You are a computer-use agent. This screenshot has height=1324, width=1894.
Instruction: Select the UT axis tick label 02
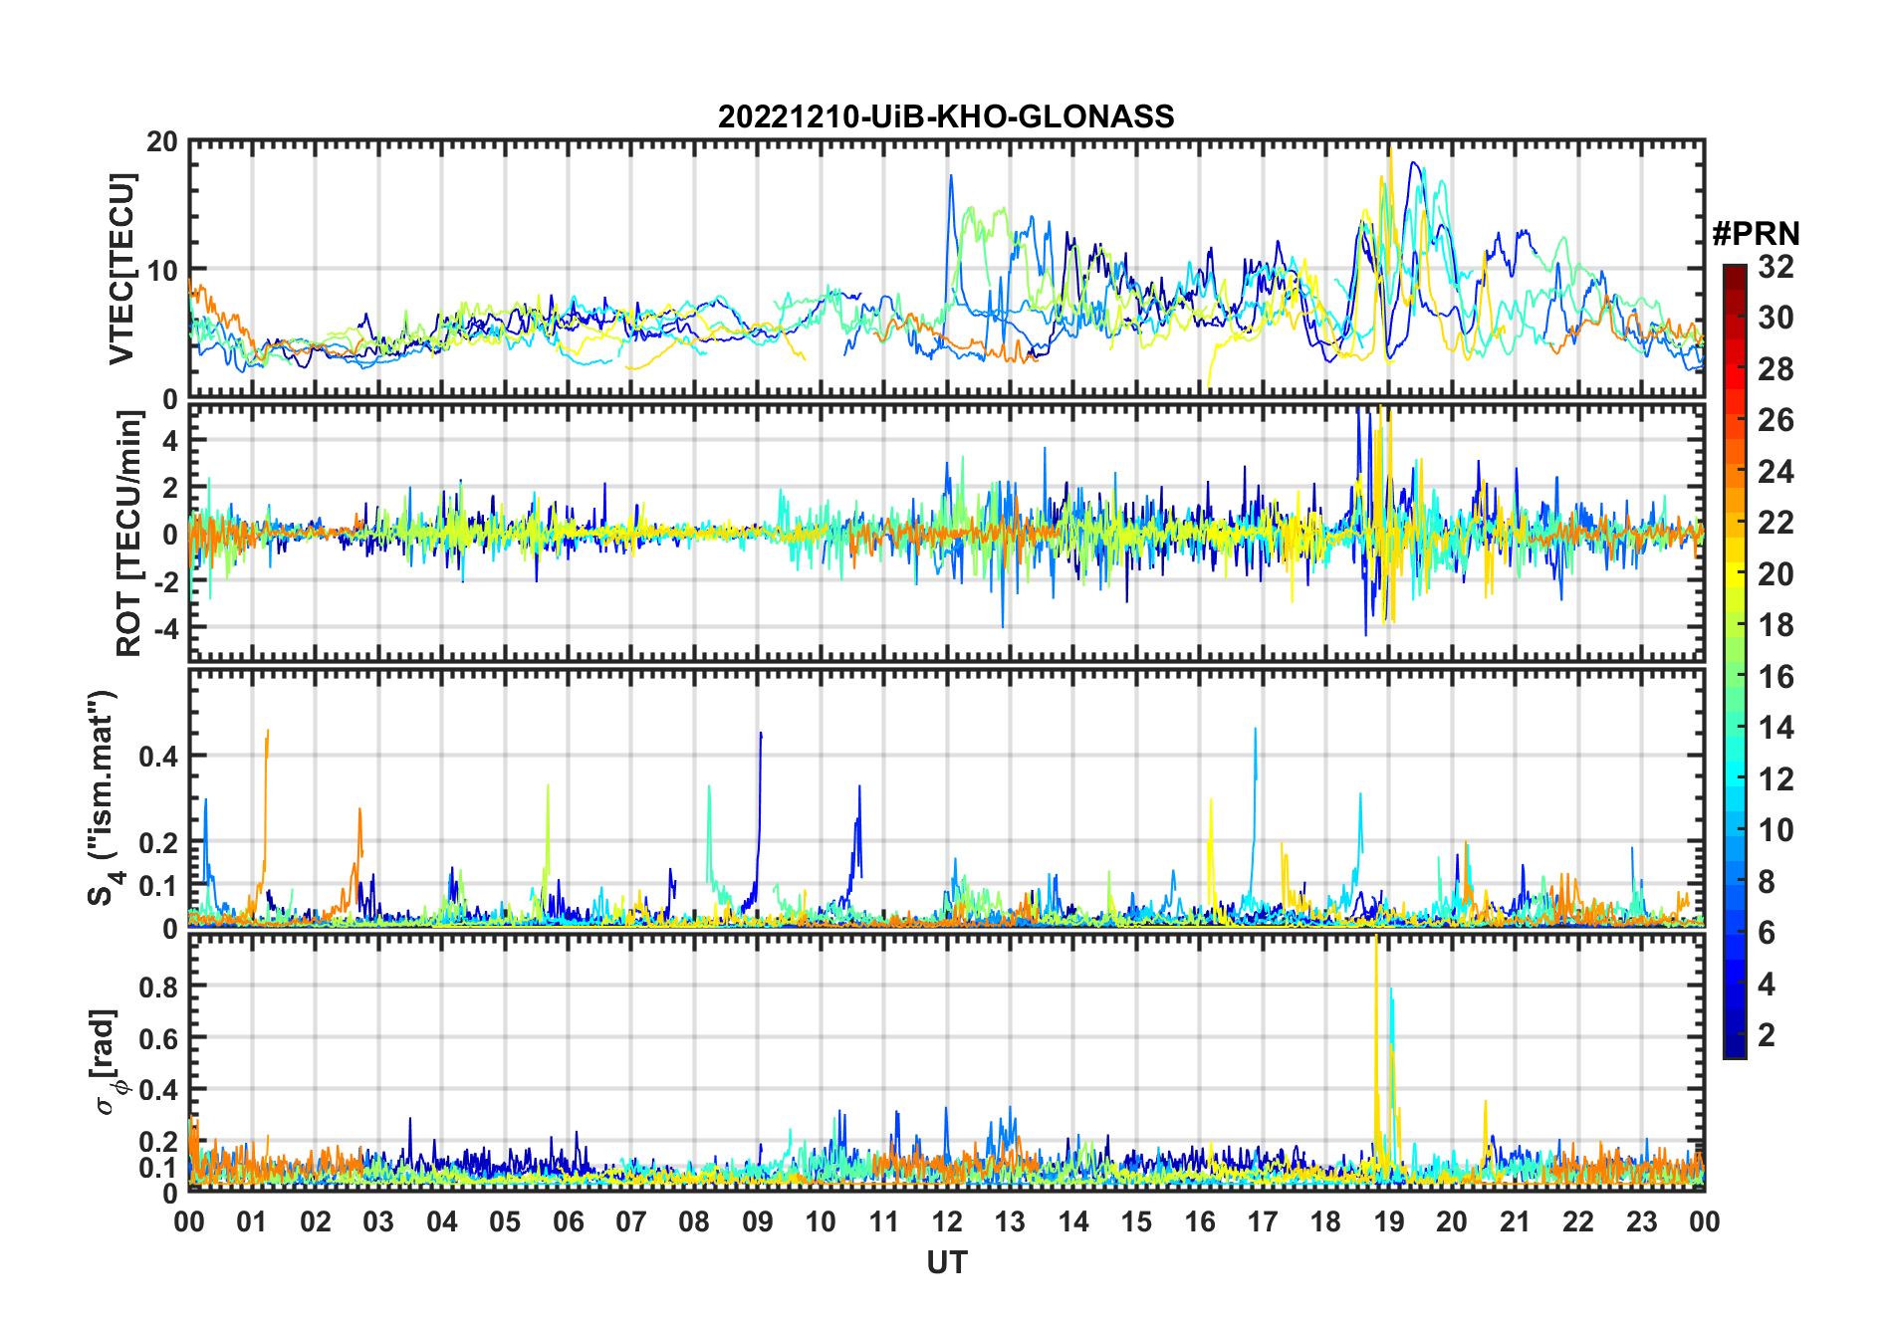(x=316, y=1221)
